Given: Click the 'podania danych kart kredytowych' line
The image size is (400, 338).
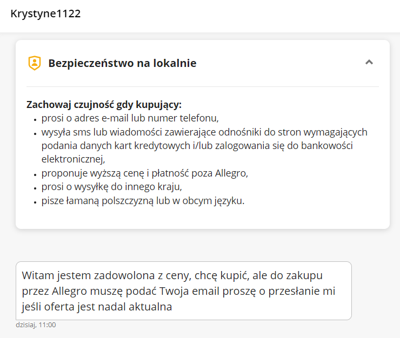Looking at the screenshot, I should (x=197, y=146).
